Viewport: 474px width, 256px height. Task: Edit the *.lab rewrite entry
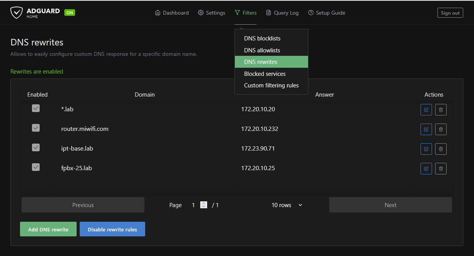pos(426,110)
